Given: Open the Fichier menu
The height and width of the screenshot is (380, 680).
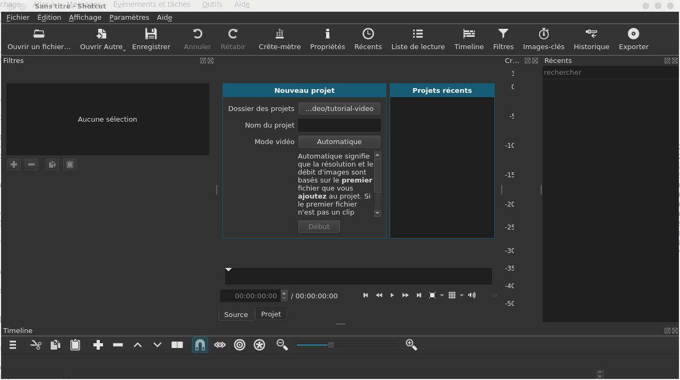Looking at the screenshot, I should coord(18,17).
